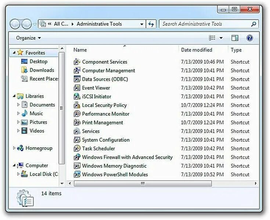The image size is (270, 220).
Task: Collapse the Favorites tree section
Action: coord(14,53)
